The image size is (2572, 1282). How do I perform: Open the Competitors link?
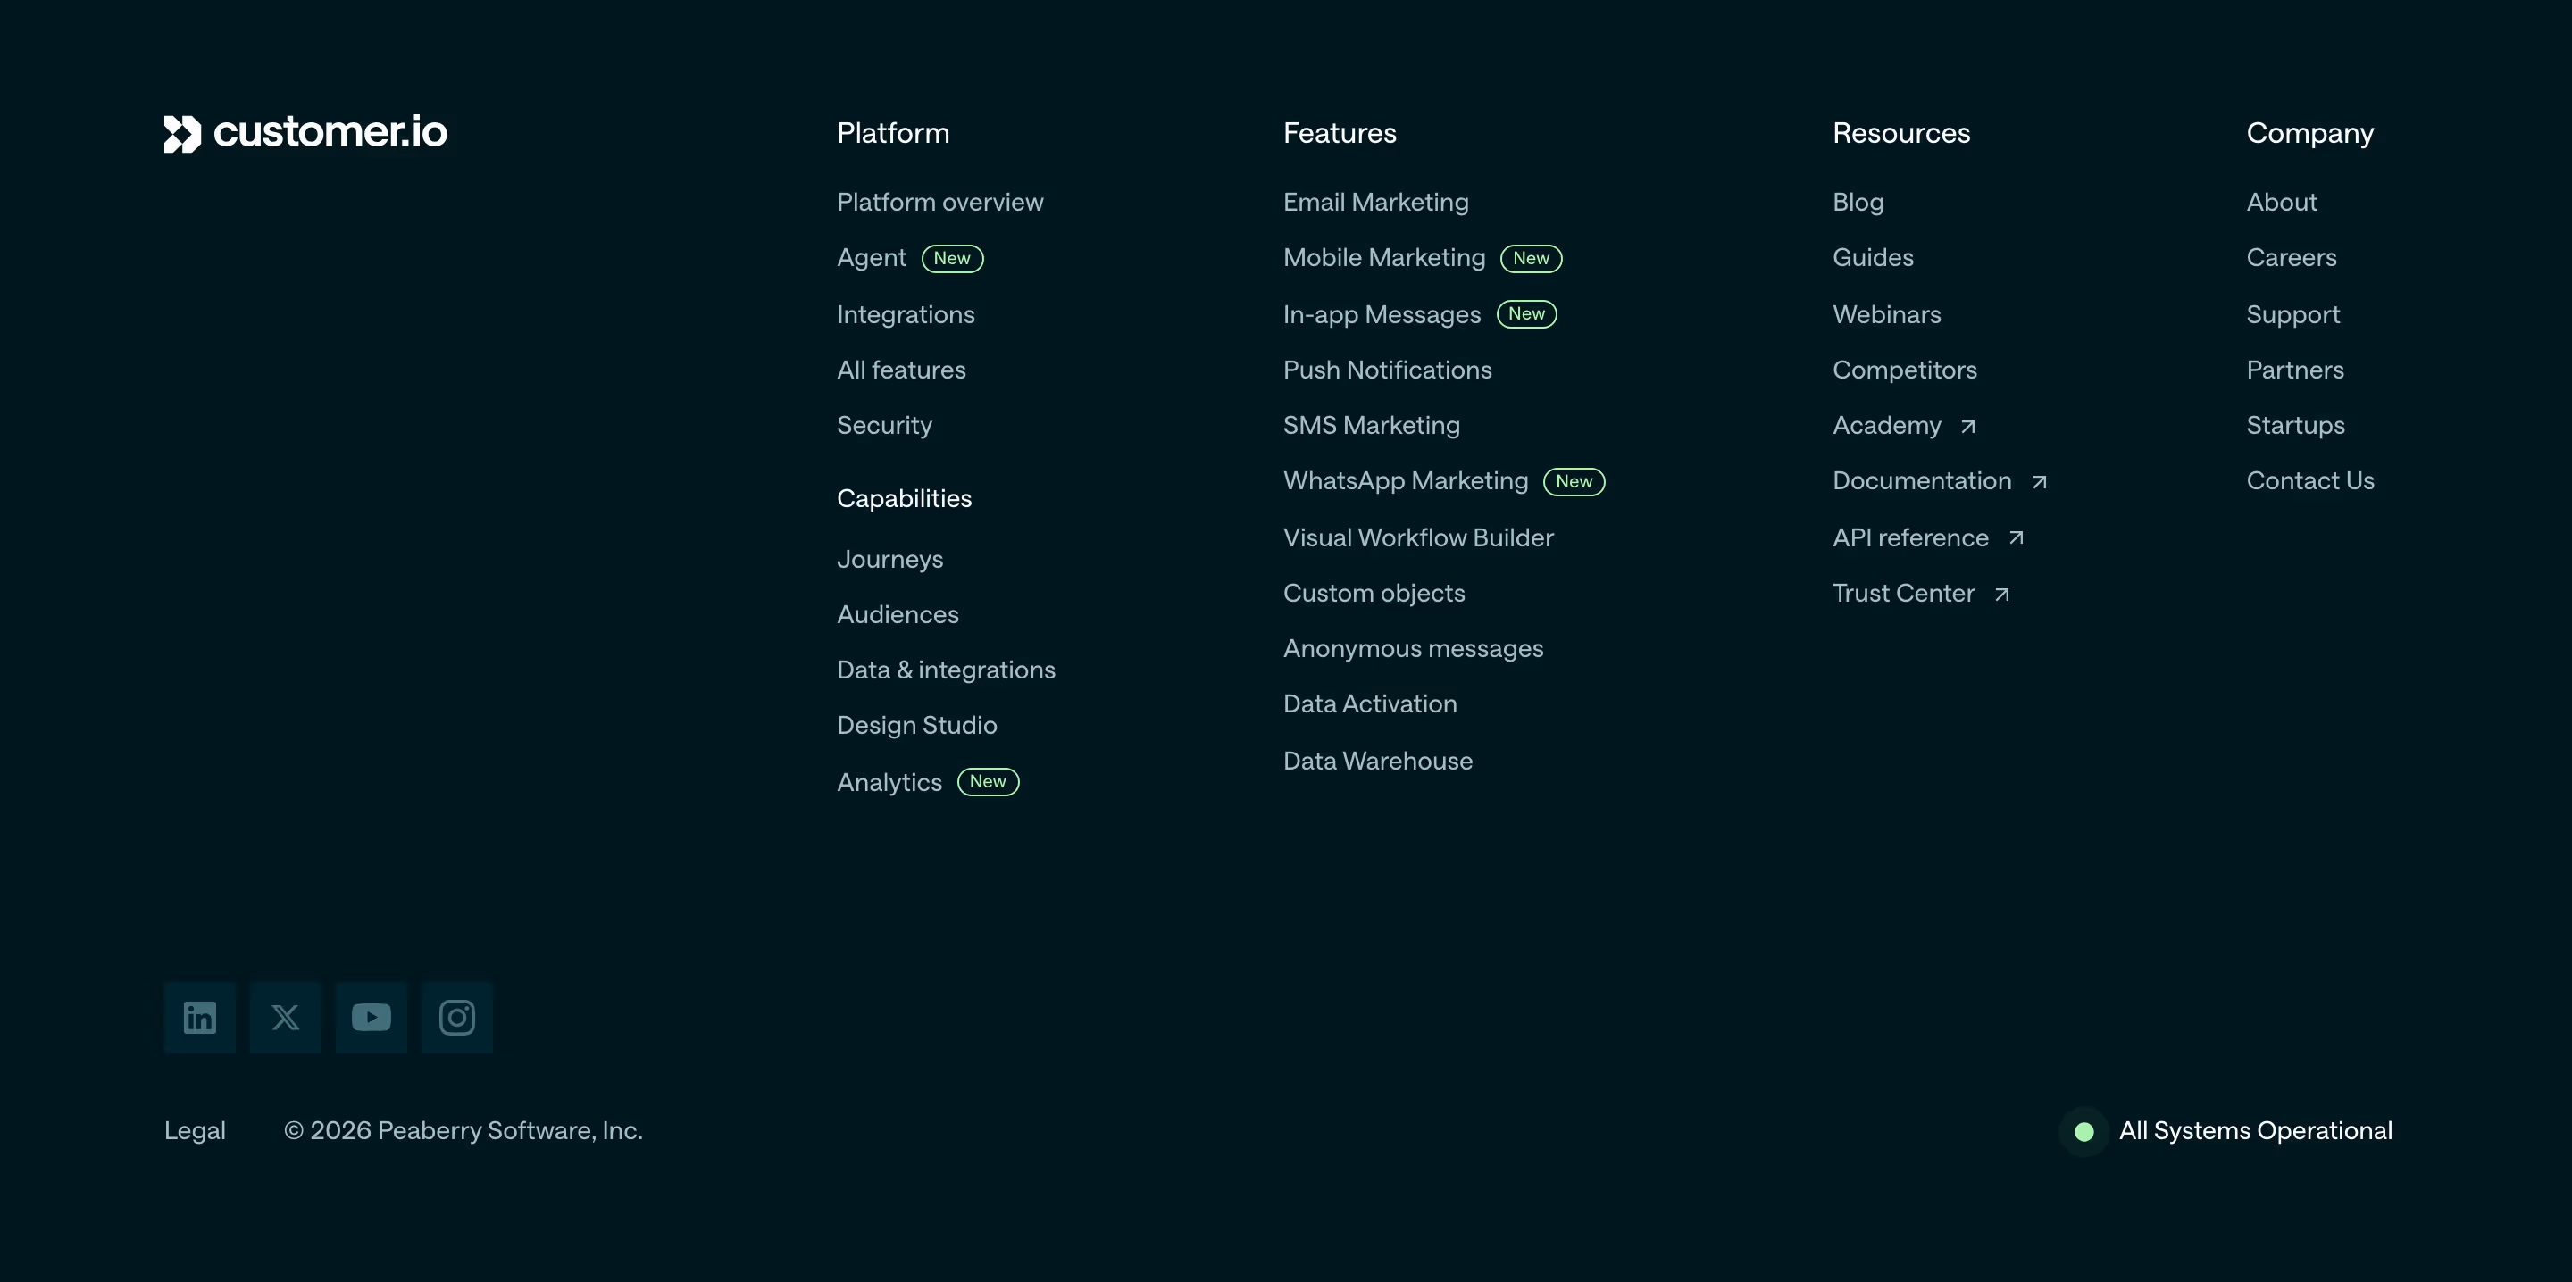(x=1904, y=370)
